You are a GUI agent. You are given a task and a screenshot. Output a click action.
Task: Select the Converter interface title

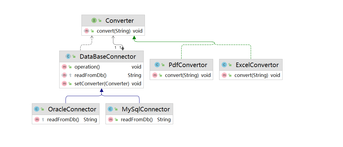(119, 21)
